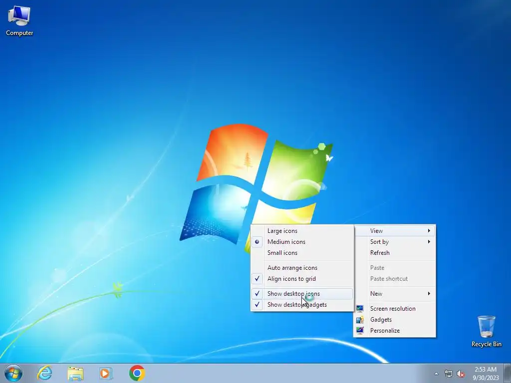Open Gadgets from context menu
Viewport: 511px width, 383px height.
[x=395, y=320]
